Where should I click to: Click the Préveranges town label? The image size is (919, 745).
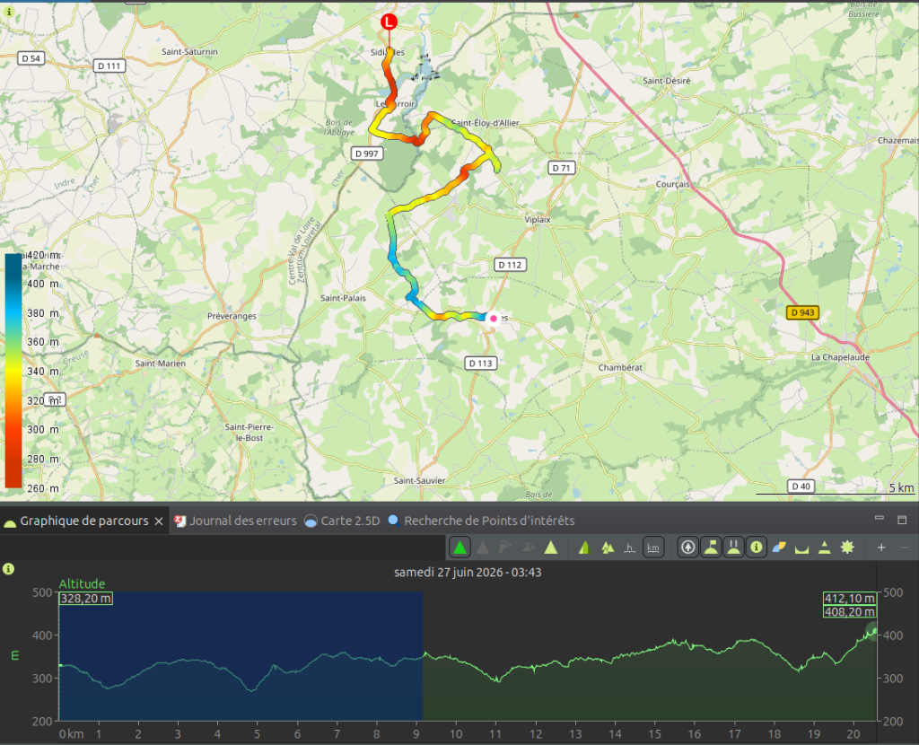point(232,317)
